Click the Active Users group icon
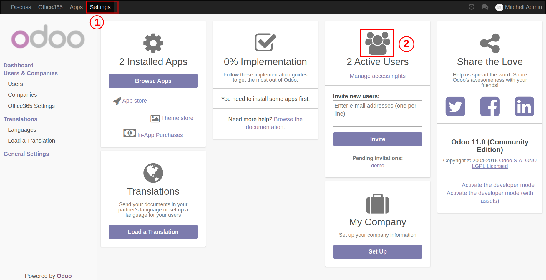 pyautogui.click(x=377, y=43)
